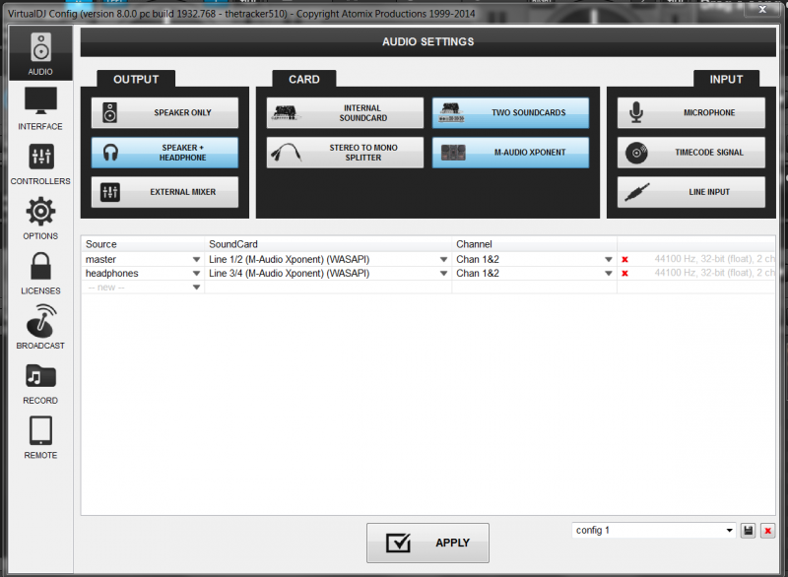The image size is (788, 577).
Task: Open the Remote tablet section
Action: (x=40, y=437)
